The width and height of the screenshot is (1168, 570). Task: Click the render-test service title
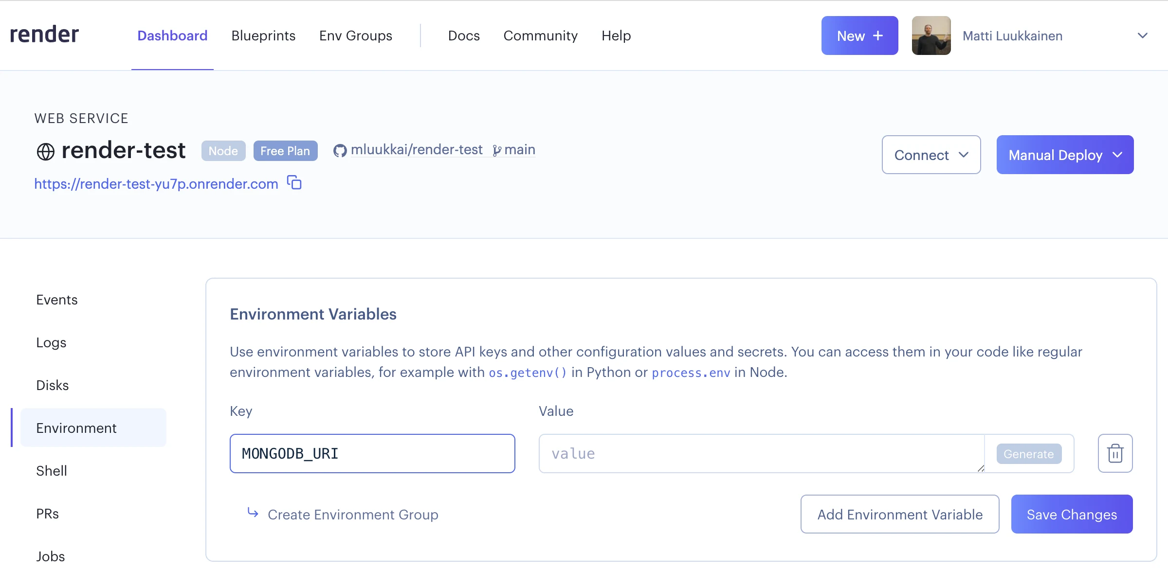123,150
